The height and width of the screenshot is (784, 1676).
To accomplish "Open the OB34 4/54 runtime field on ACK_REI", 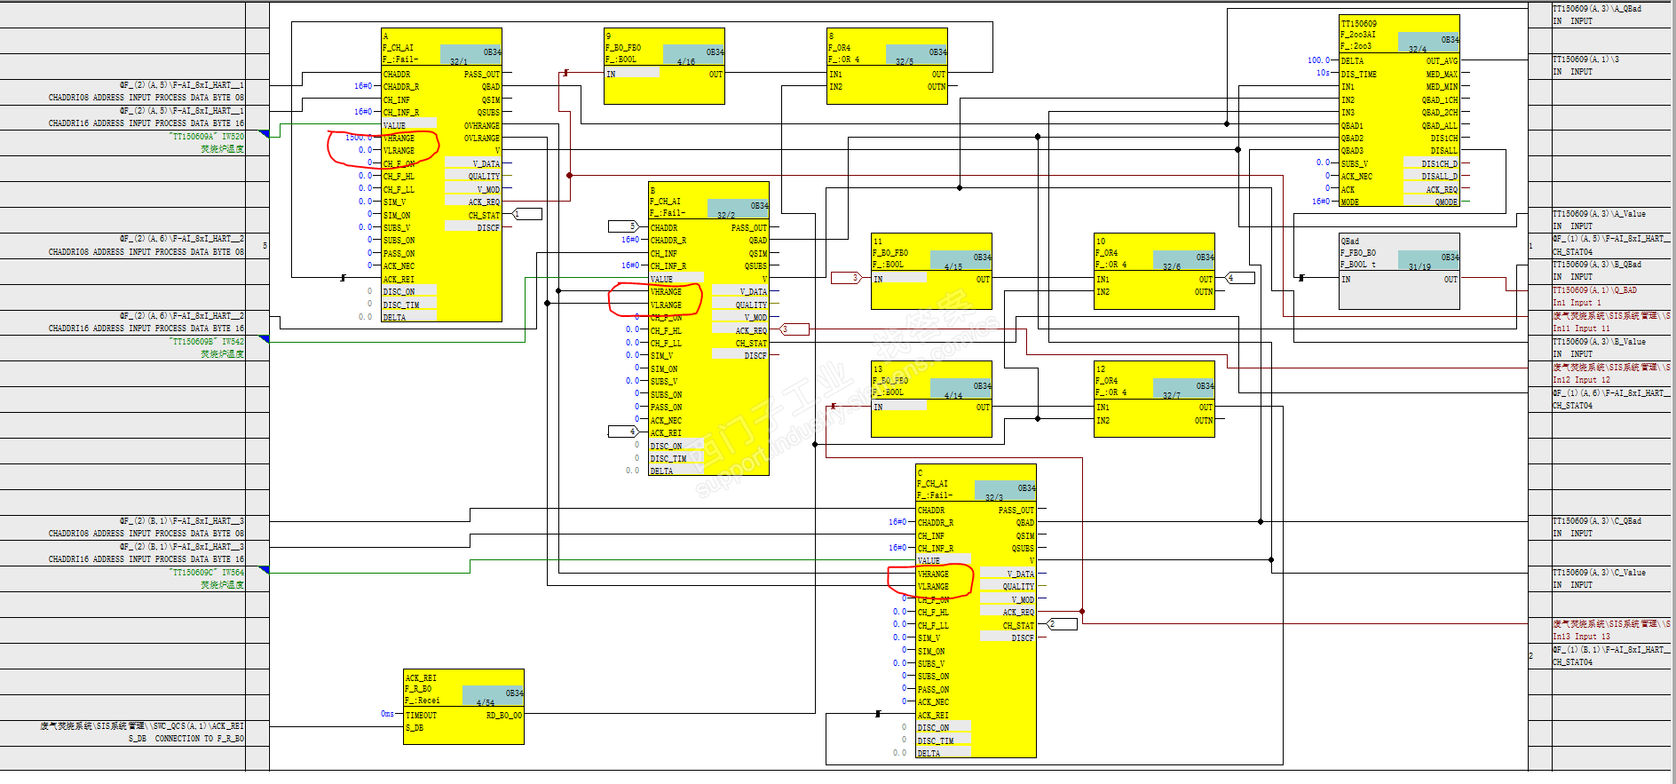I will (x=493, y=697).
